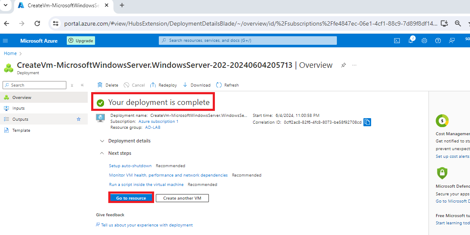
Task: Expand the Deployment details section
Action: pos(125,141)
